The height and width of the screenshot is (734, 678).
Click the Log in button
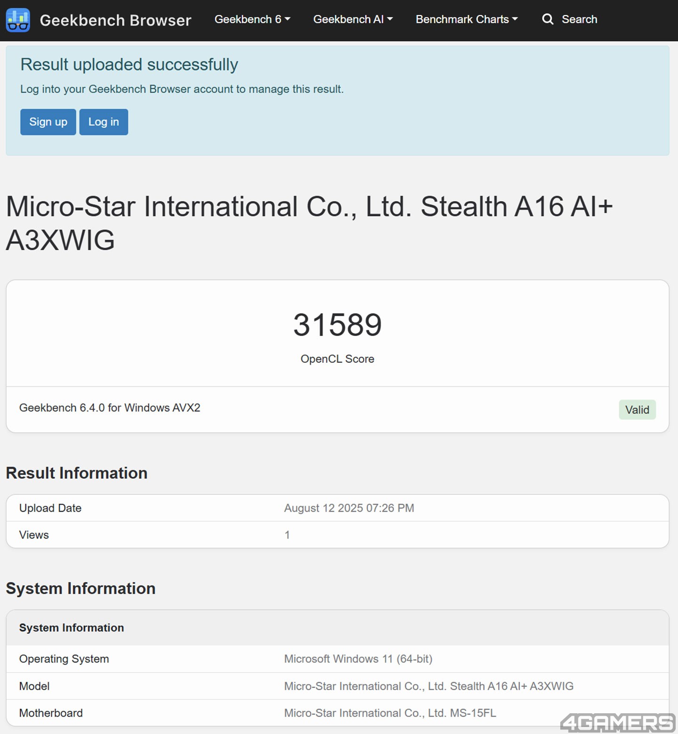pyautogui.click(x=104, y=122)
